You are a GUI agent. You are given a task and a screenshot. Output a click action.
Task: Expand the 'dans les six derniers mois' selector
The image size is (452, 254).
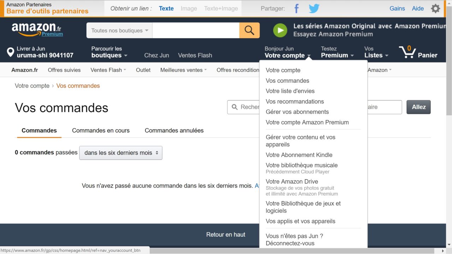pos(121,153)
